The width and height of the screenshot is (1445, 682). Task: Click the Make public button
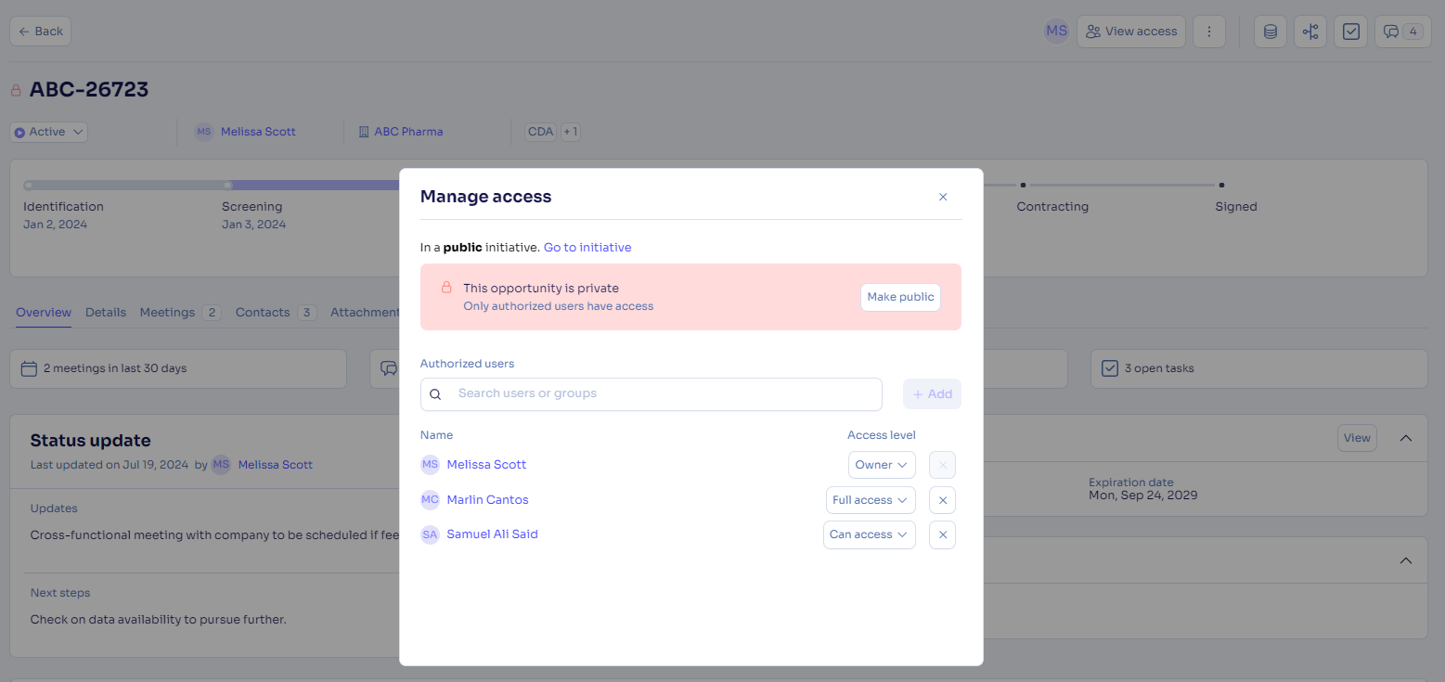(900, 297)
